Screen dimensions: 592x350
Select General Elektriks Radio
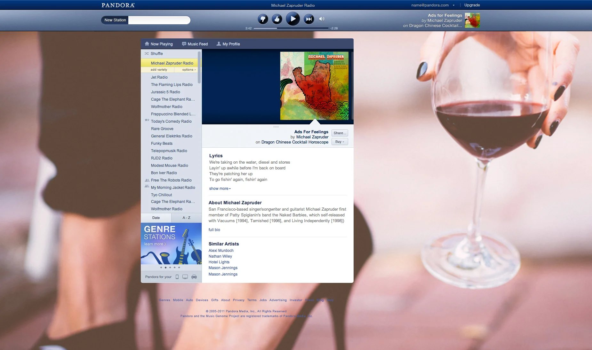point(172,136)
